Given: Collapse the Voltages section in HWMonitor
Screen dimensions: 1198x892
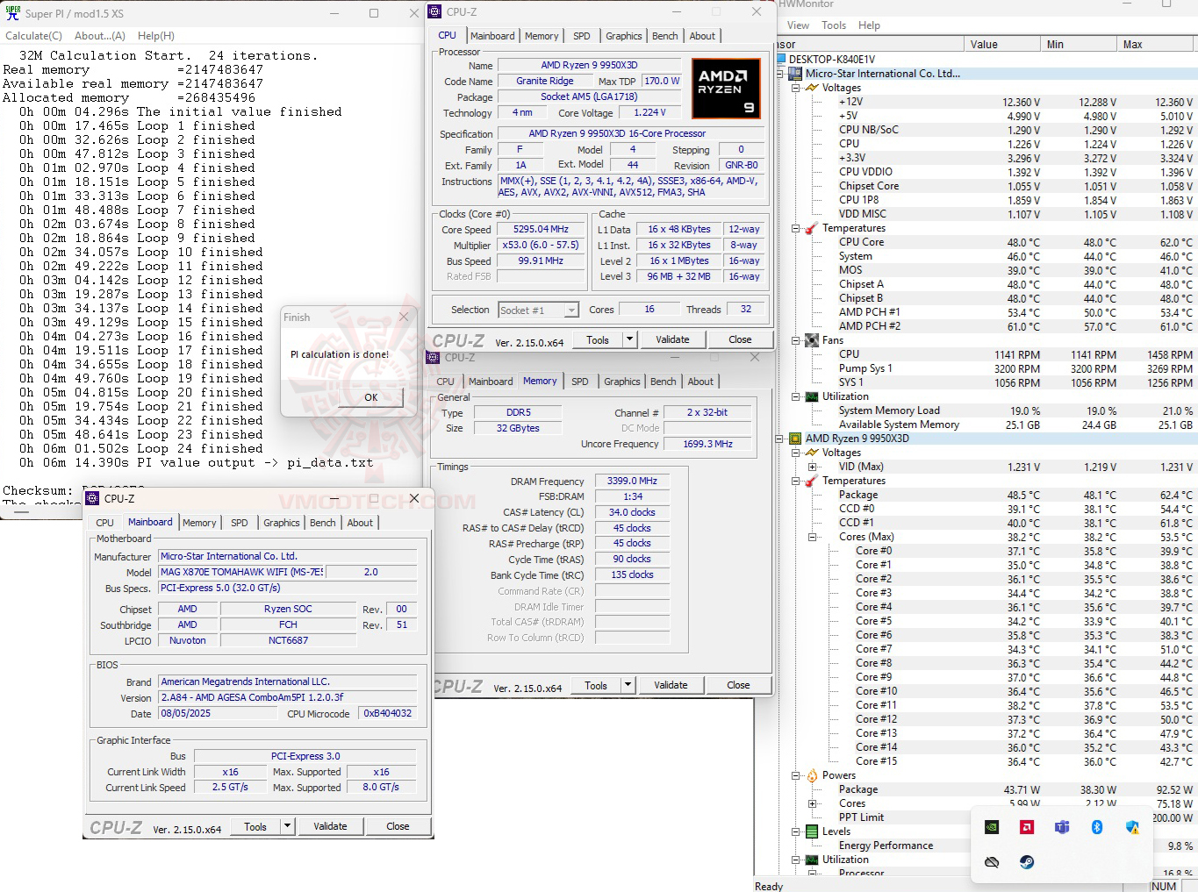Looking at the screenshot, I should point(795,87).
